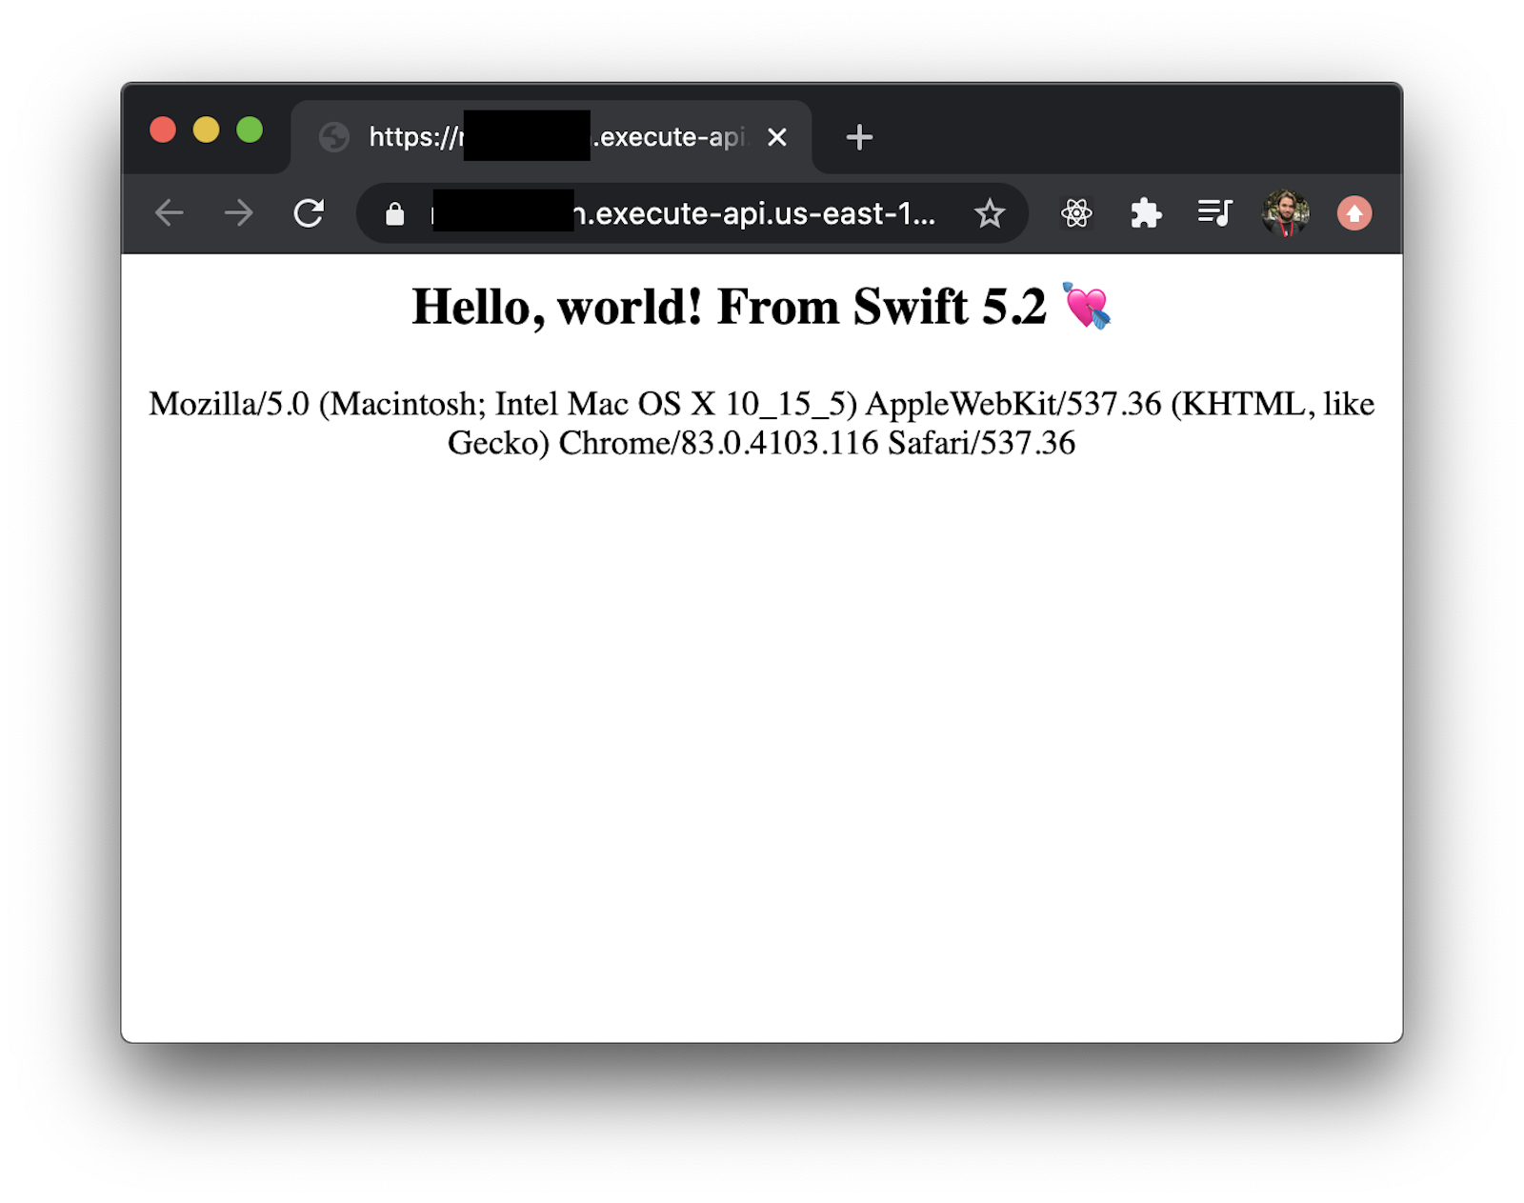Open the Extensions puzzle-piece menu

(1146, 213)
